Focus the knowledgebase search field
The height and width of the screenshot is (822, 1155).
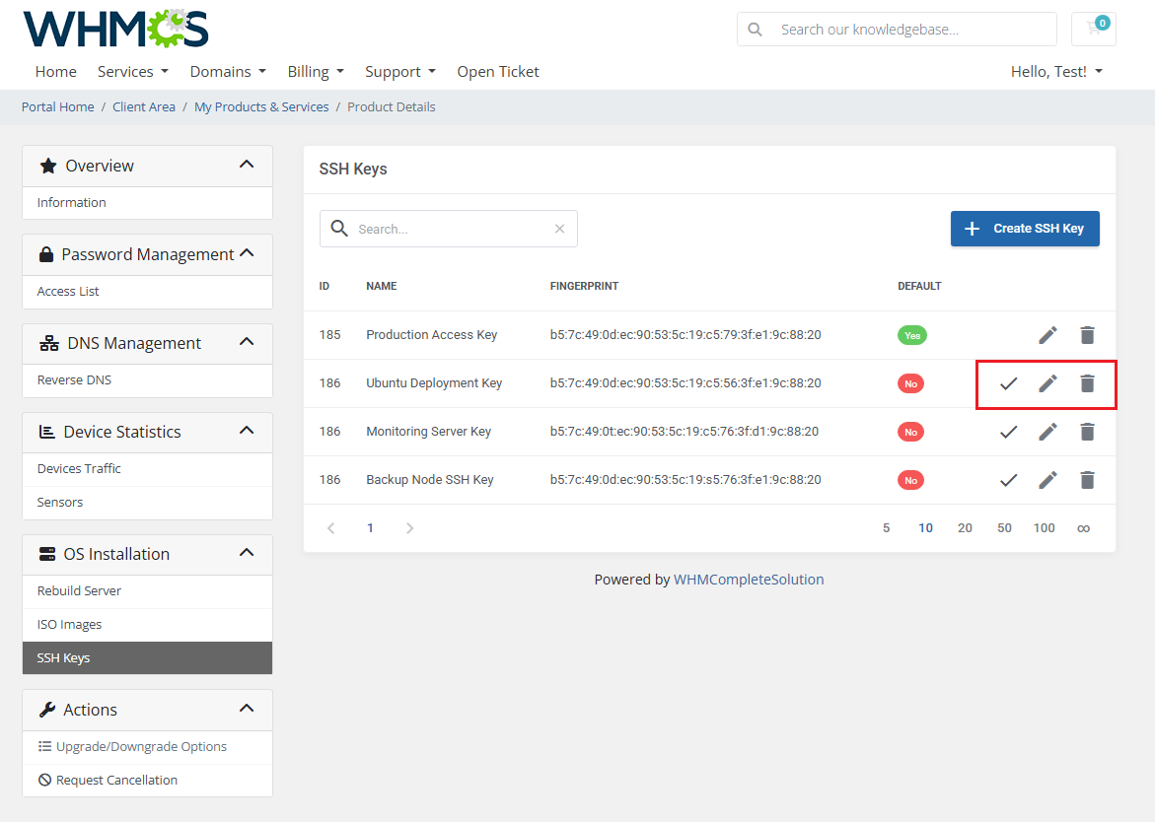click(x=897, y=30)
